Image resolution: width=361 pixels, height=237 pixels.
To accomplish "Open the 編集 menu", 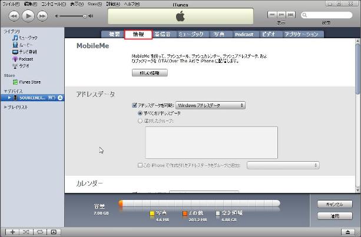I will pos(31,4).
